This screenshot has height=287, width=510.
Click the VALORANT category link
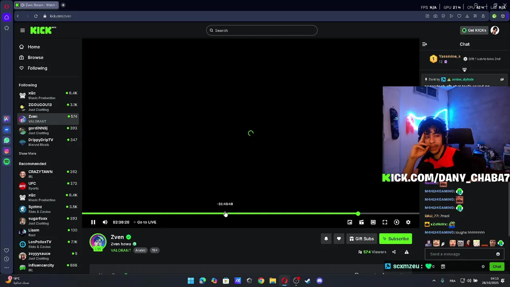[121, 250]
